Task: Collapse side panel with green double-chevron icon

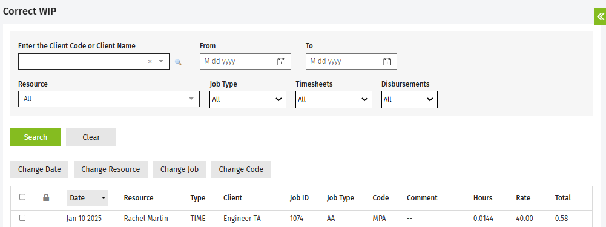Action: [600, 16]
